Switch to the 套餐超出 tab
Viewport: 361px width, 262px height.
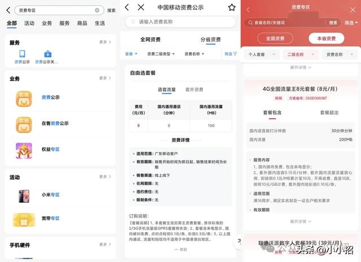click(x=329, y=113)
